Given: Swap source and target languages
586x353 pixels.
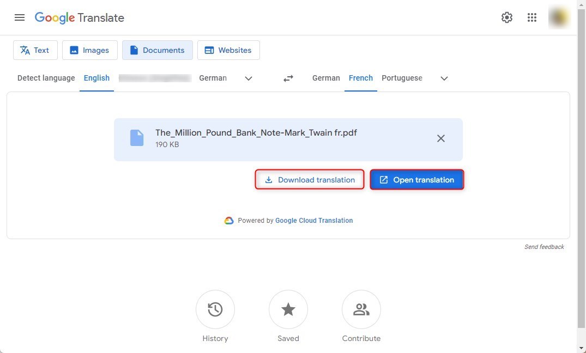Looking at the screenshot, I should click(x=288, y=78).
